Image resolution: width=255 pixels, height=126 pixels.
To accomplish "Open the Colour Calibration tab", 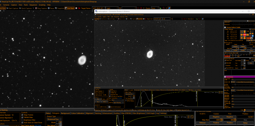I will (x=78, y=113).
